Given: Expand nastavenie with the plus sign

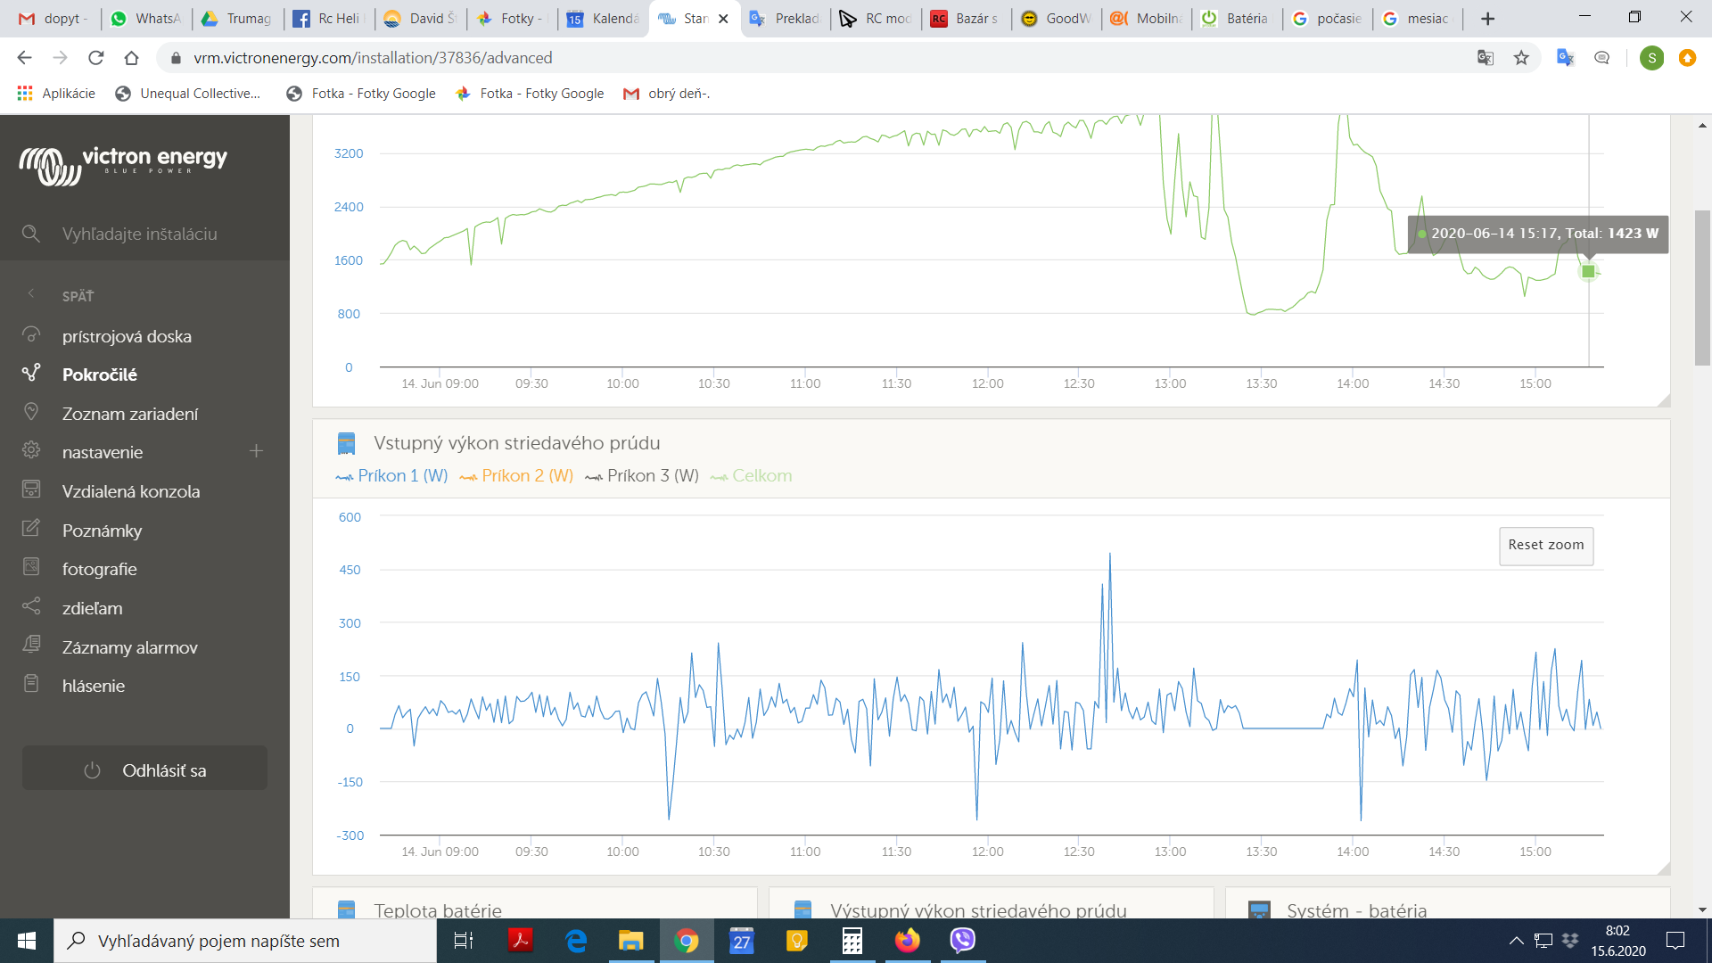Looking at the screenshot, I should click(x=257, y=451).
